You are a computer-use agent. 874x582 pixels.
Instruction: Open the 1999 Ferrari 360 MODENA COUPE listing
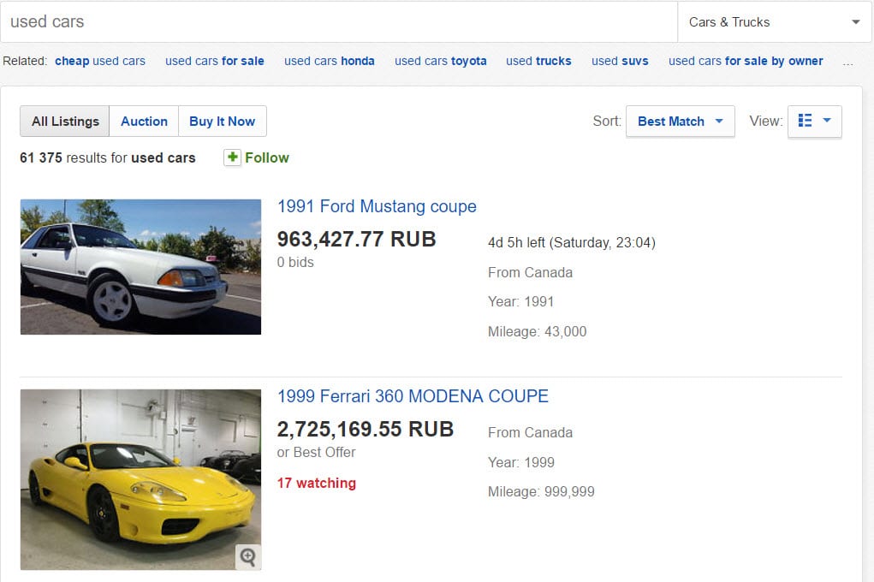coord(413,396)
